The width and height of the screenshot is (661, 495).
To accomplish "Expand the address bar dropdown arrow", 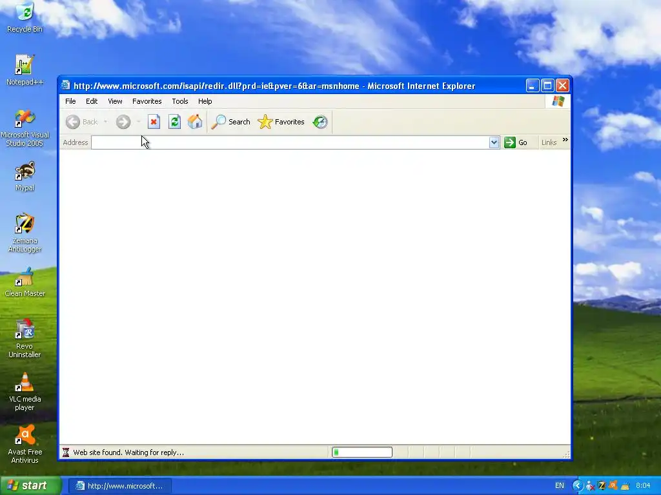I will (494, 142).
